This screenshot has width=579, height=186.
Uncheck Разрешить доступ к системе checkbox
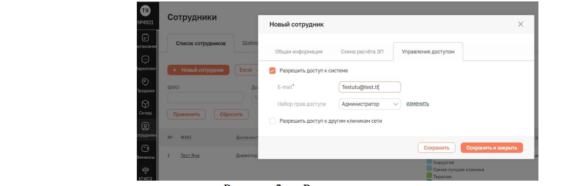pos(273,70)
